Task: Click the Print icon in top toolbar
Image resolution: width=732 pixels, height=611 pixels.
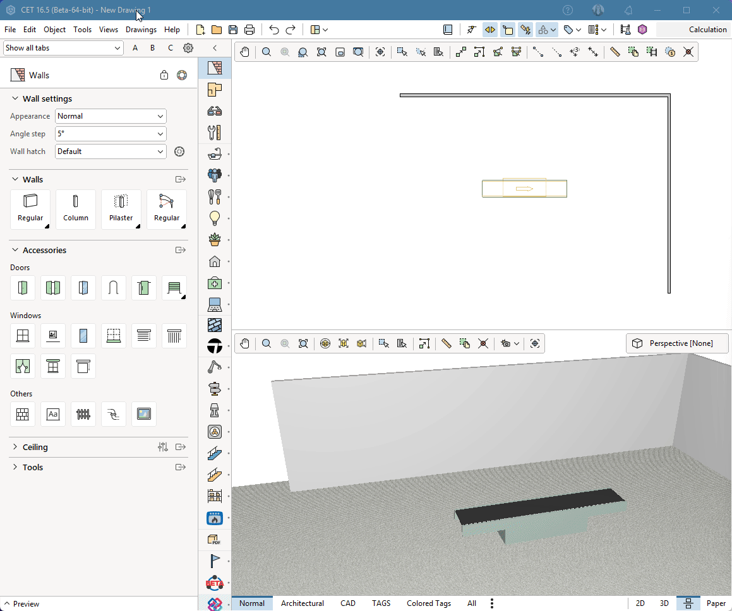Action: pos(249,30)
